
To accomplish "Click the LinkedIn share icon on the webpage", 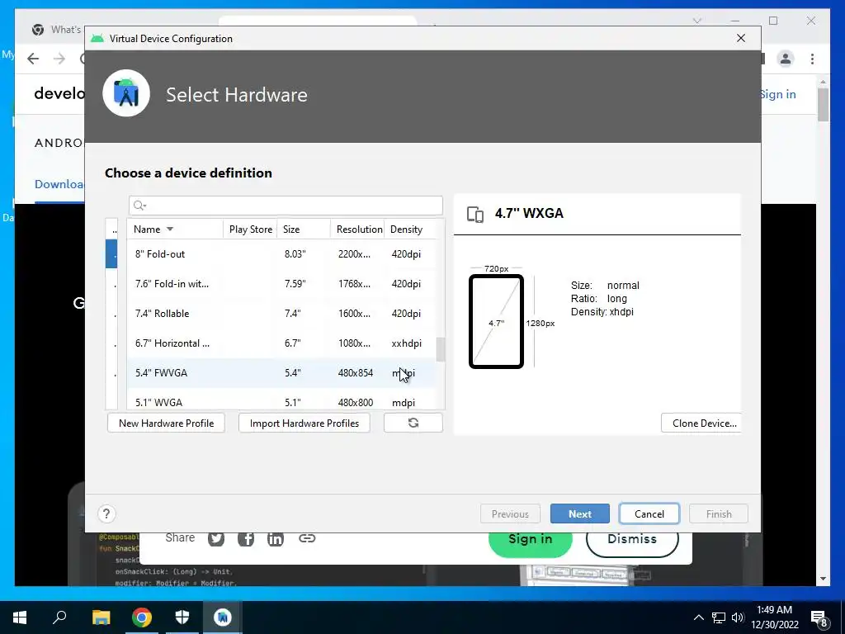I will click(276, 538).
